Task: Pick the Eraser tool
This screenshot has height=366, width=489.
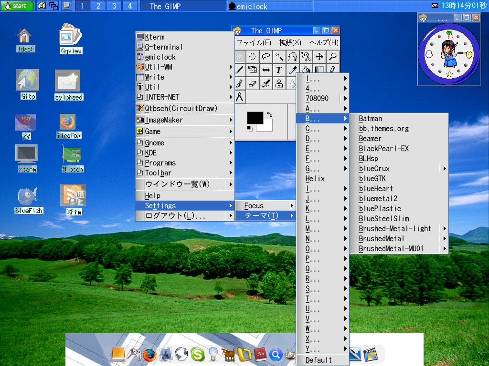Action: coord(253,84)
